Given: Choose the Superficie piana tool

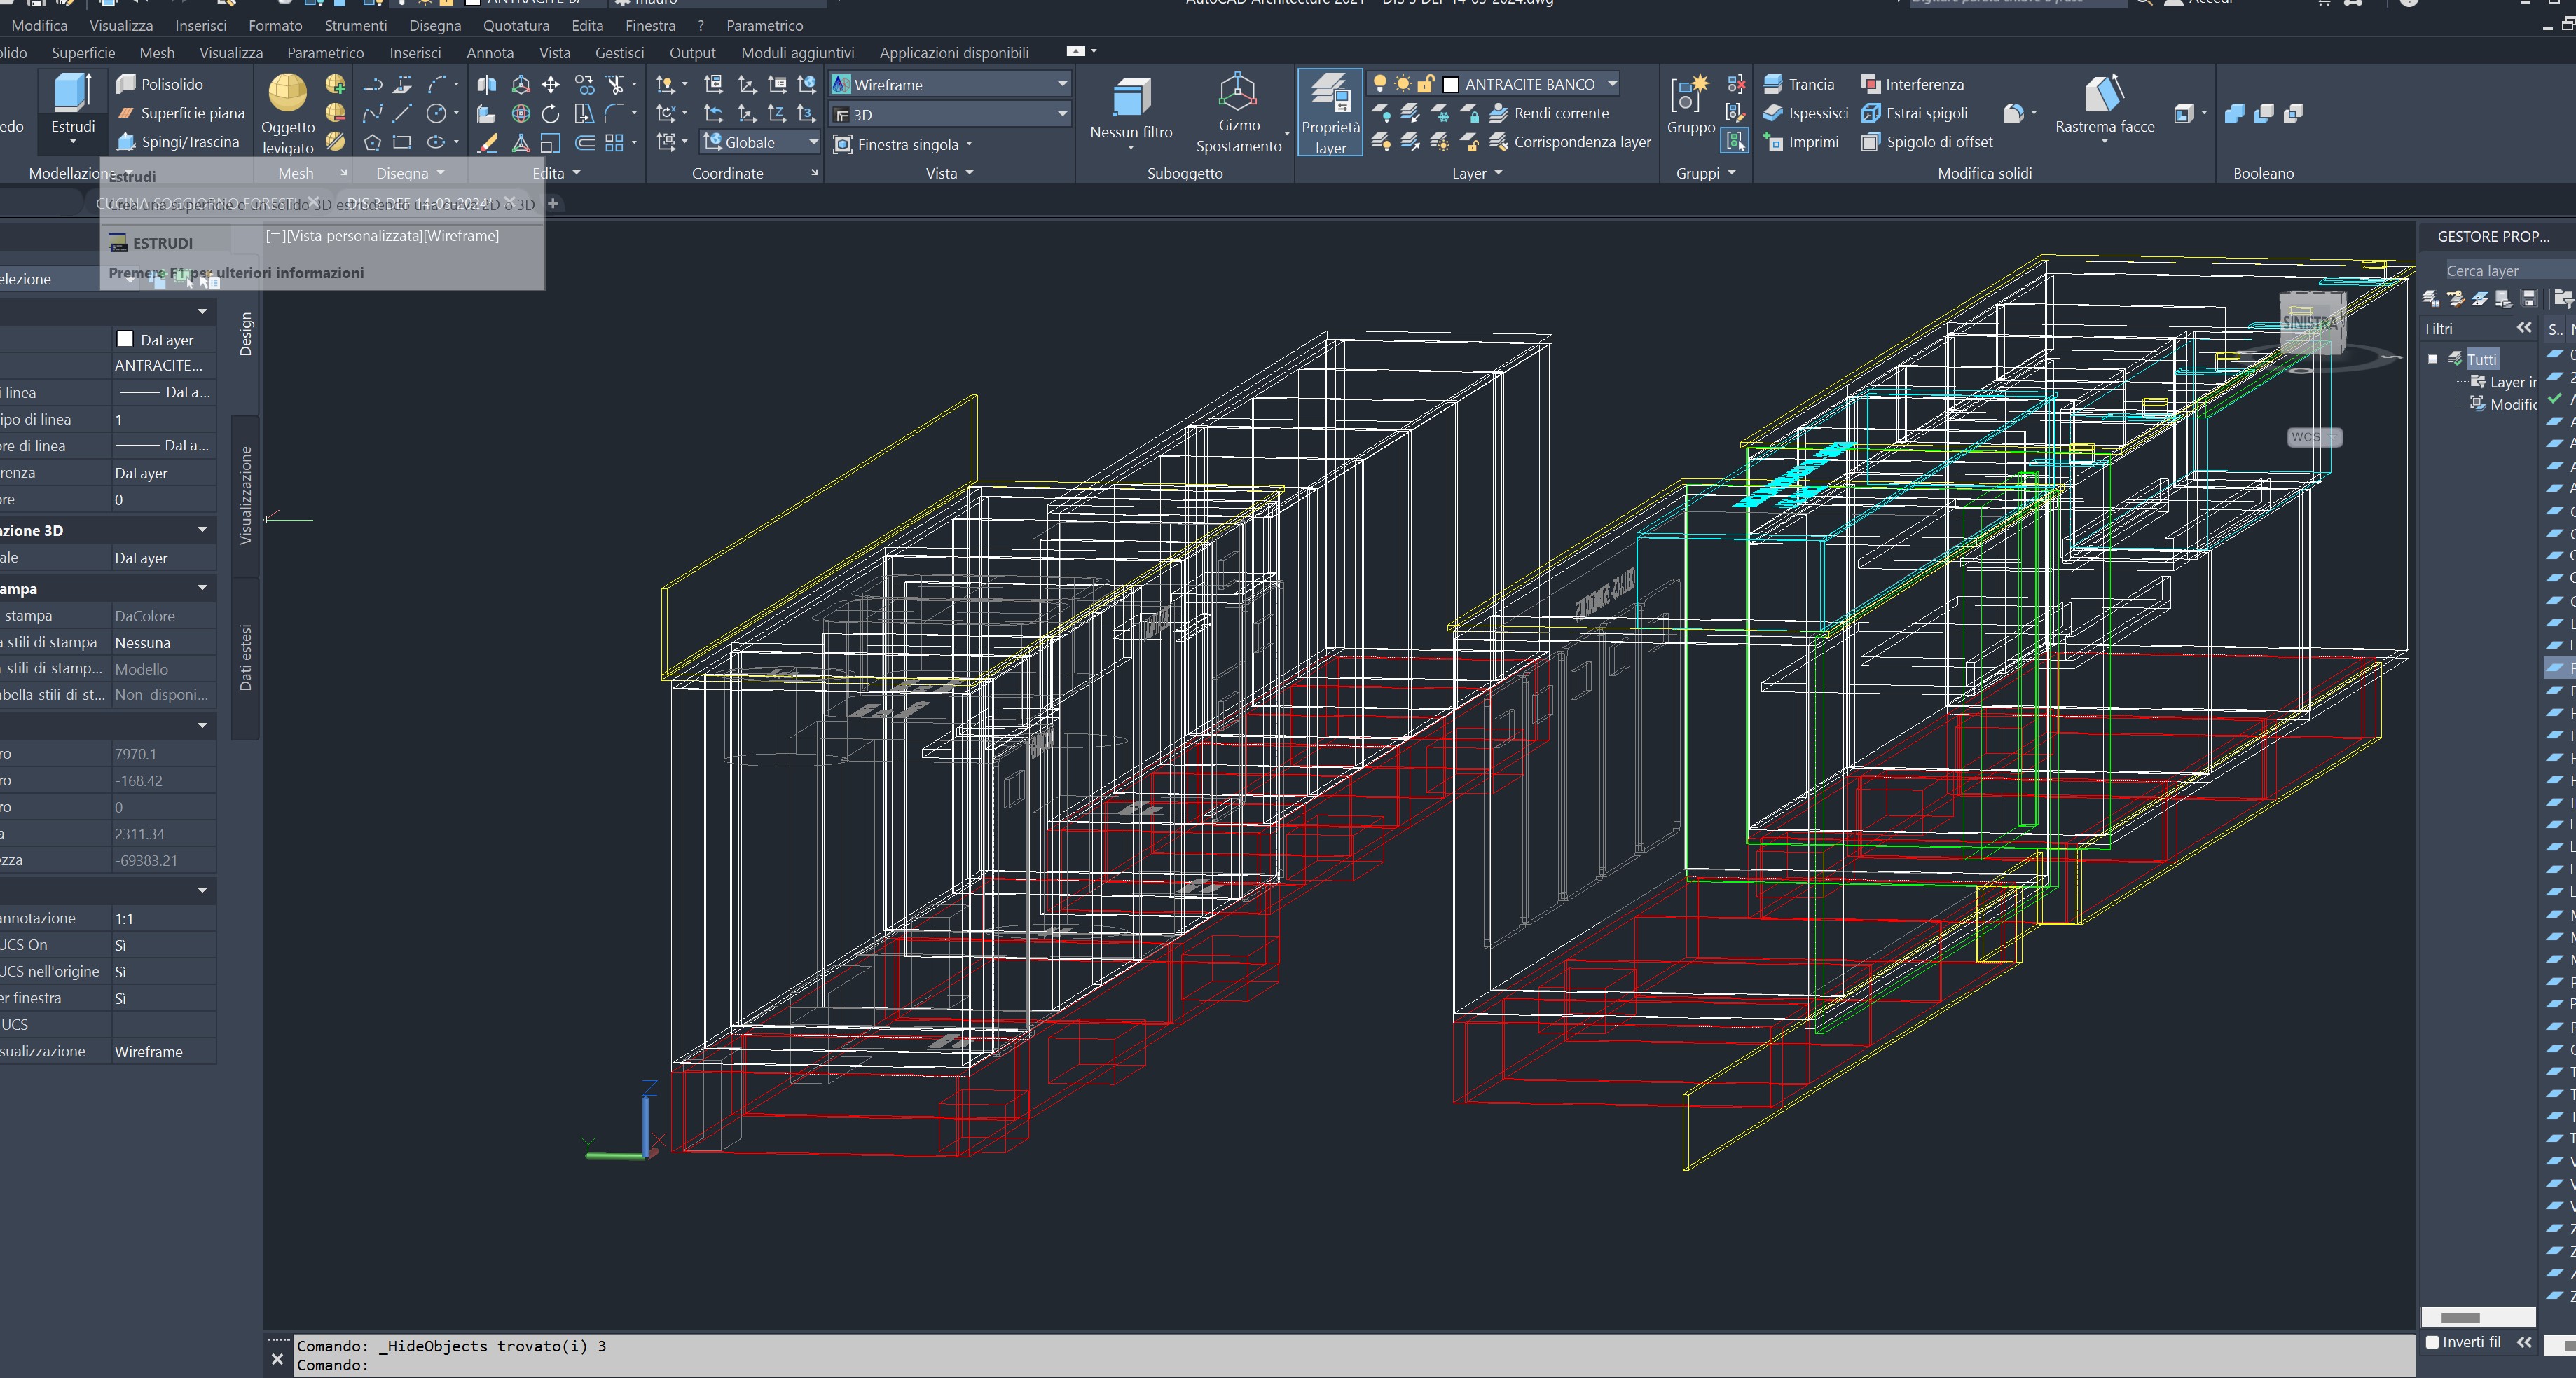Looking at the screenshot, I should (x=180, y=113).
